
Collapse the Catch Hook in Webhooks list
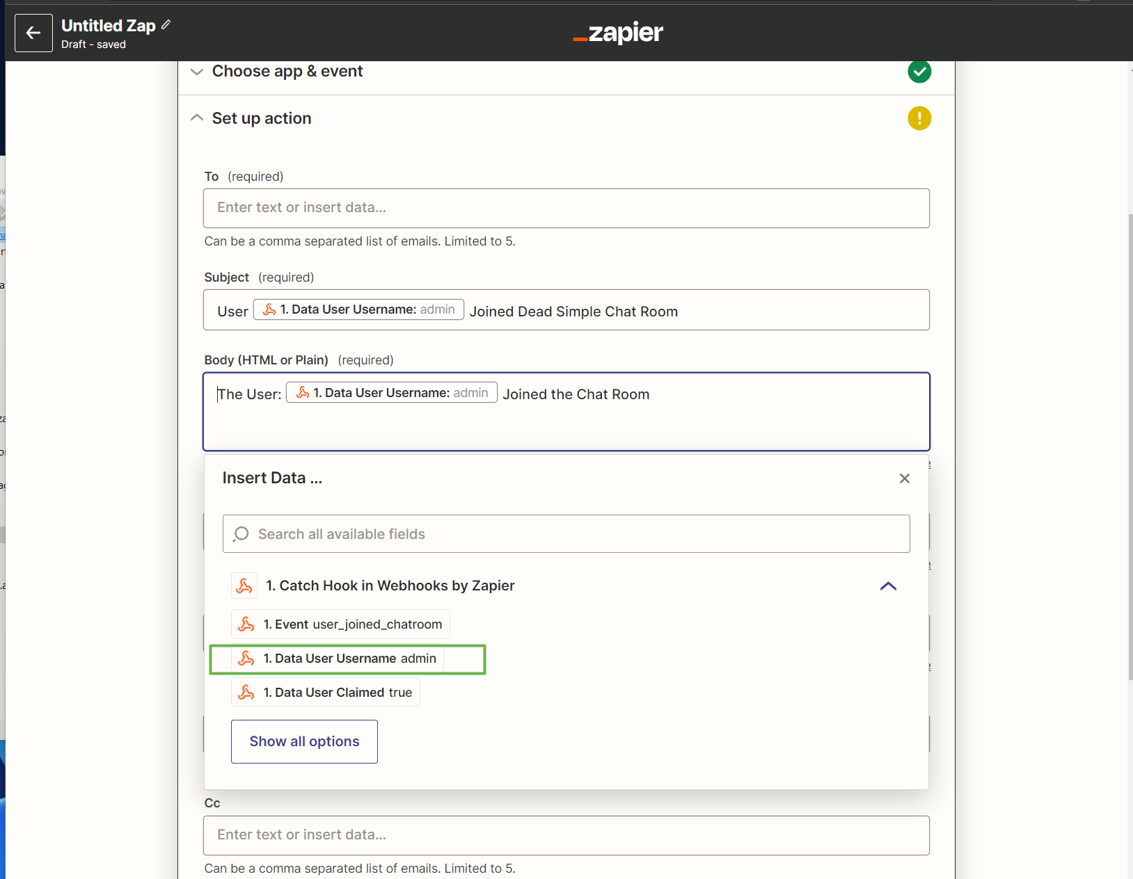888,586
